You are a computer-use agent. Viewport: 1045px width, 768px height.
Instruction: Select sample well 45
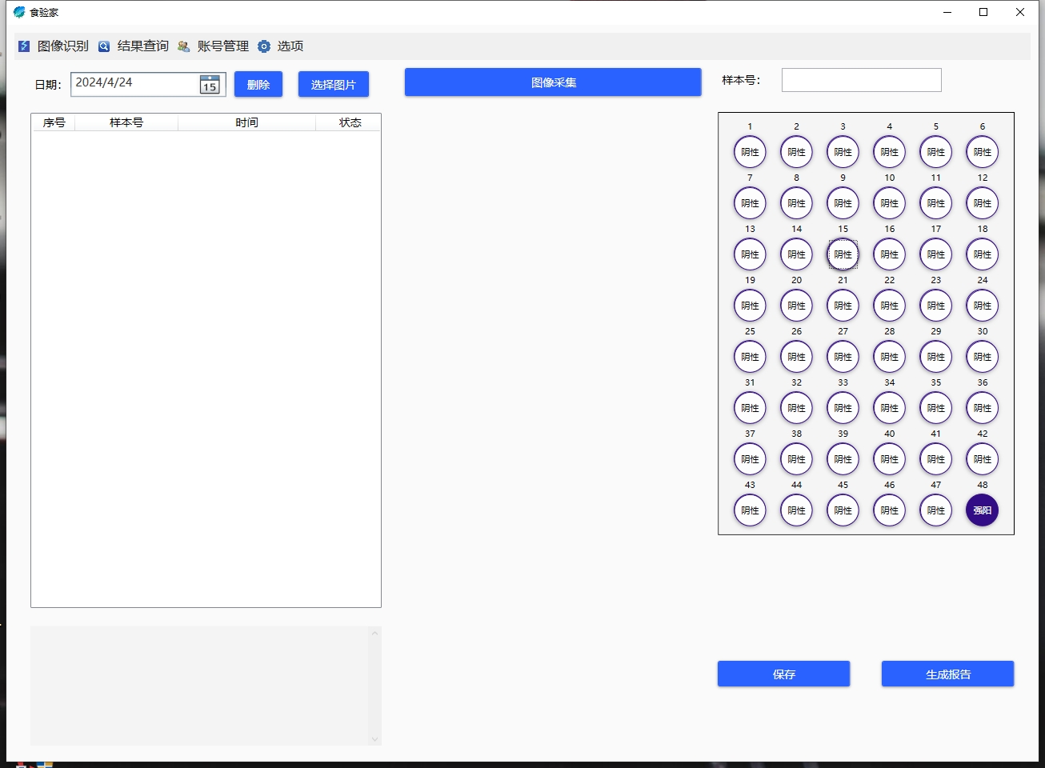(843, 510)
